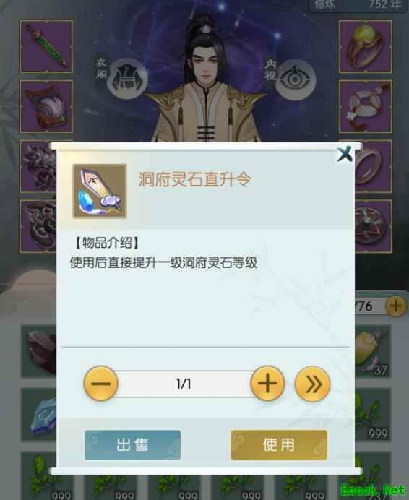Click the 1/1 quantity field
This screenshot has width=409, height=500.
pos(184,384)
